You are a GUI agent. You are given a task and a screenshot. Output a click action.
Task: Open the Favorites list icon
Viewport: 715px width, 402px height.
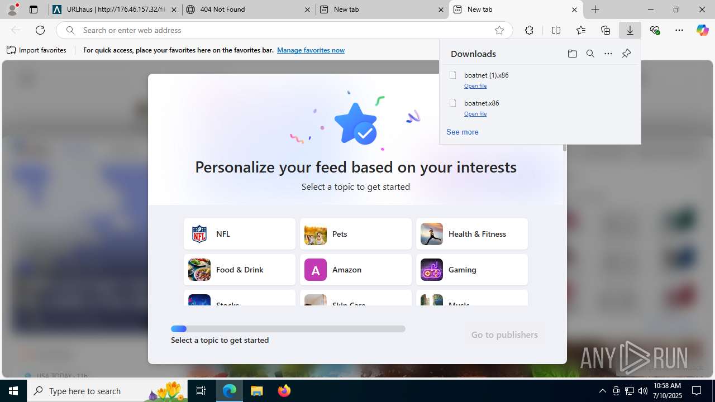[581, 30]
